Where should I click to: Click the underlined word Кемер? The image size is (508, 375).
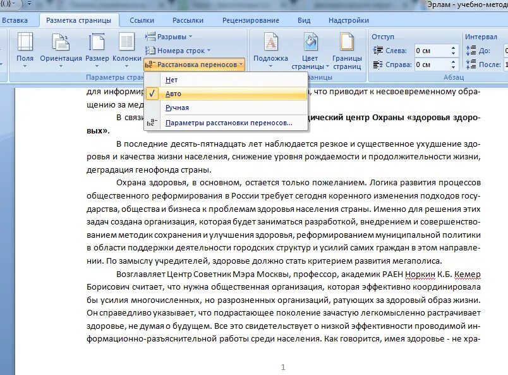[468, 274]
